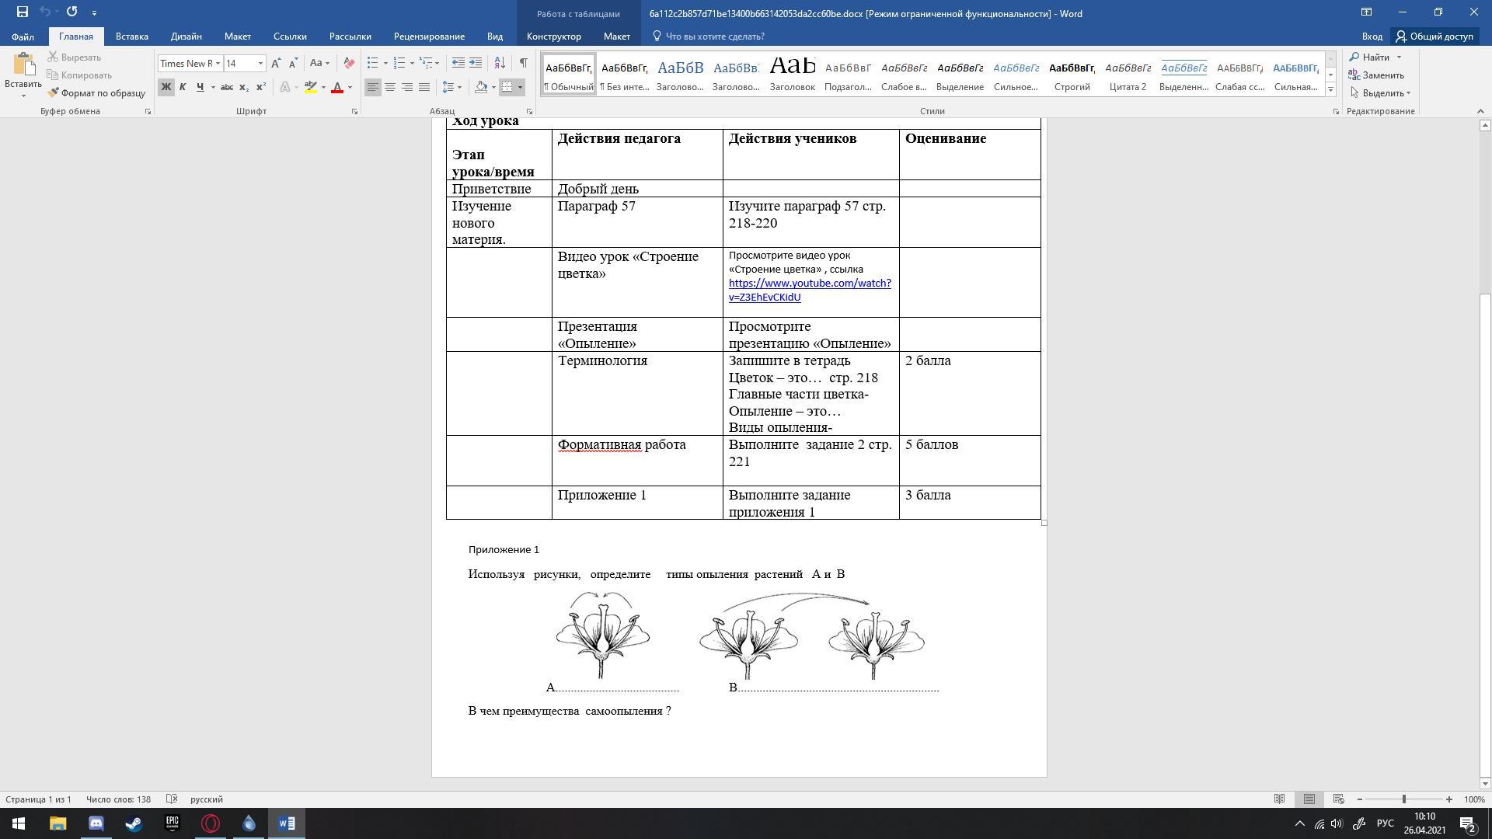Screen dimensions: 1492x839
Task: Click the Format Painter tool
Action: pos(96,93)
